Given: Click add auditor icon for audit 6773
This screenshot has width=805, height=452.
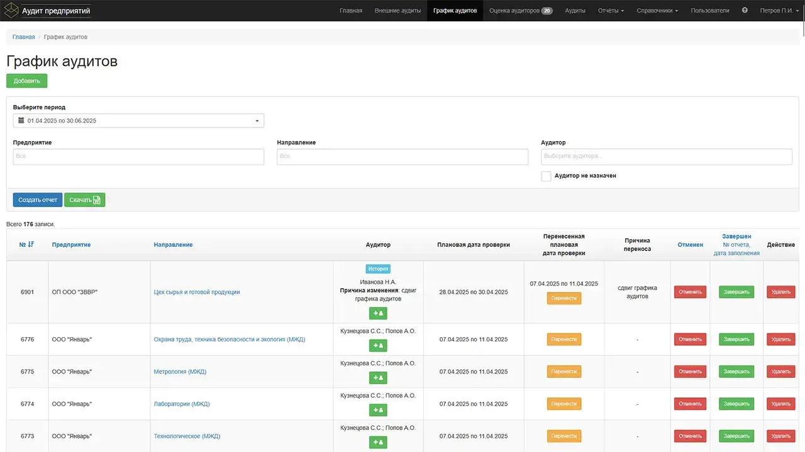Looking at the screenshot, I should point(378,443).
